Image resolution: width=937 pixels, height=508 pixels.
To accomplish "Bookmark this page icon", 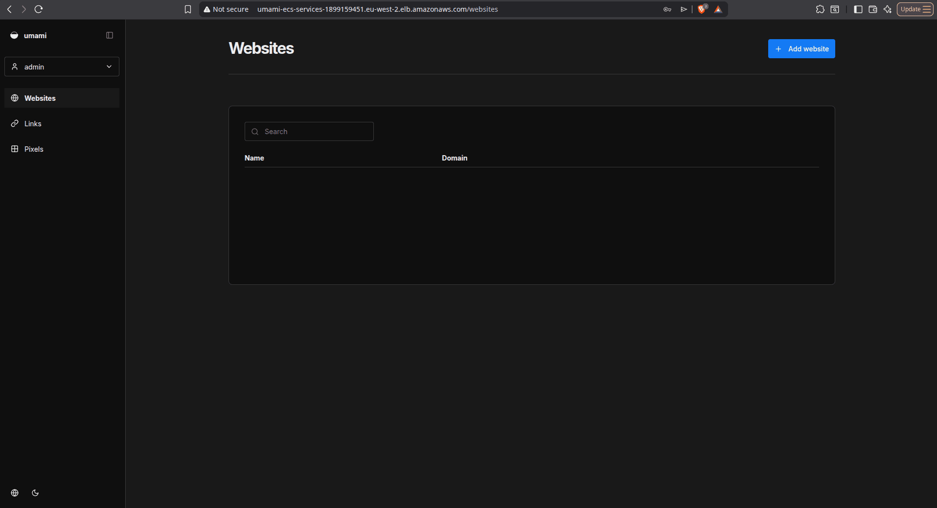I will tap(188, 9).
